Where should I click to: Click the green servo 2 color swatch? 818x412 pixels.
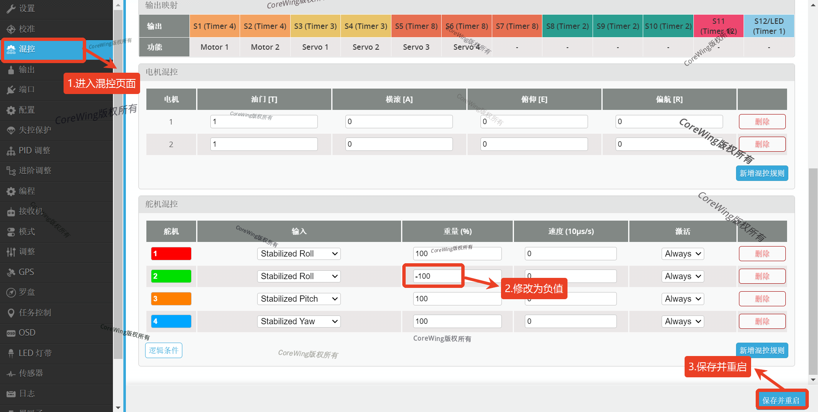click(x=171, y=276)
